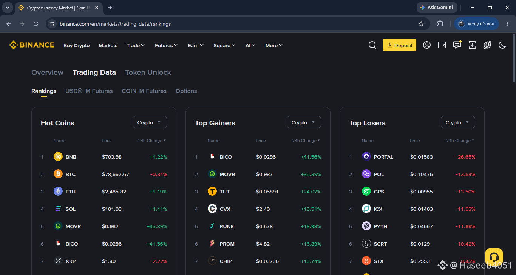
Task: Click the XRP coin icon
Action: pos(58,261)
